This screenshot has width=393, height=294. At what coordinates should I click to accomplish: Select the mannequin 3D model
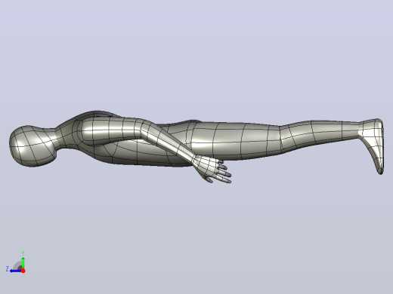click(196, 146)
